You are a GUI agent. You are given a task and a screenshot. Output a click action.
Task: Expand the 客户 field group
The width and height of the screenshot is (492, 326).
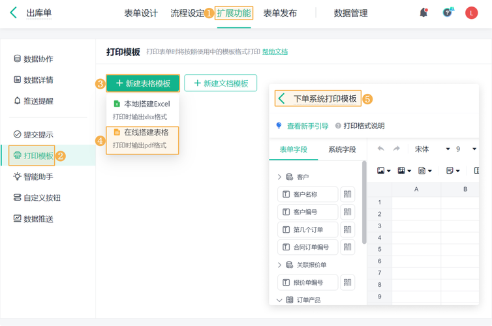(x=279, y=177)
